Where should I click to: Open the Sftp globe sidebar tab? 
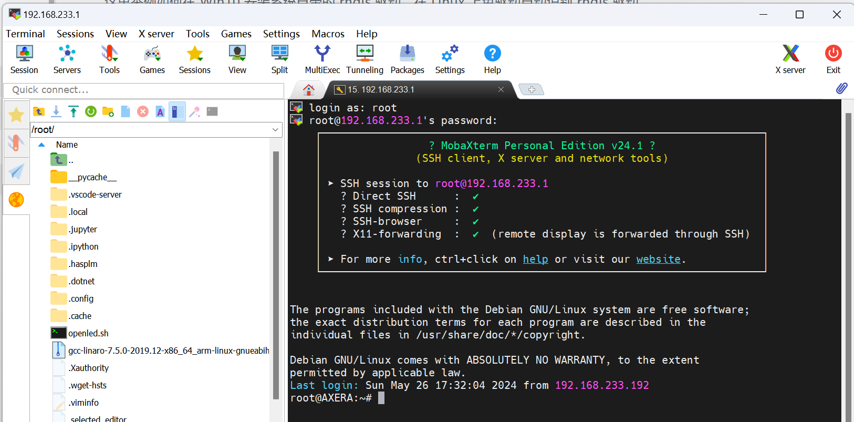coord(16,200)
